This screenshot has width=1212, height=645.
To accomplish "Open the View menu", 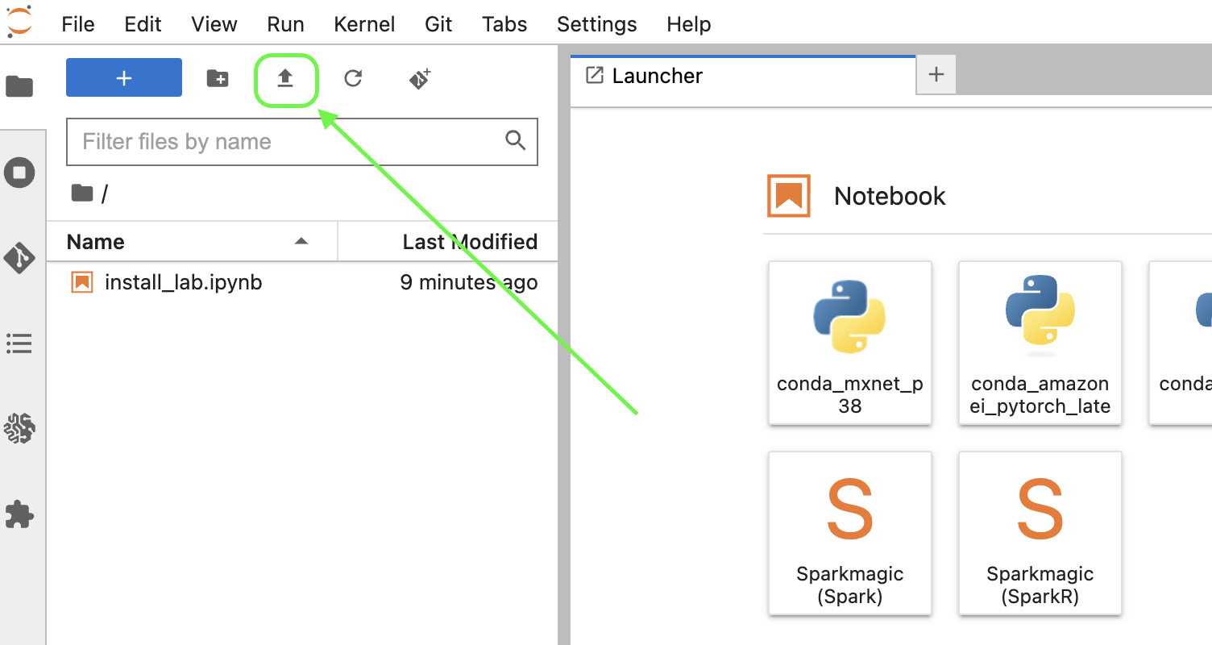I will point(214,24).
